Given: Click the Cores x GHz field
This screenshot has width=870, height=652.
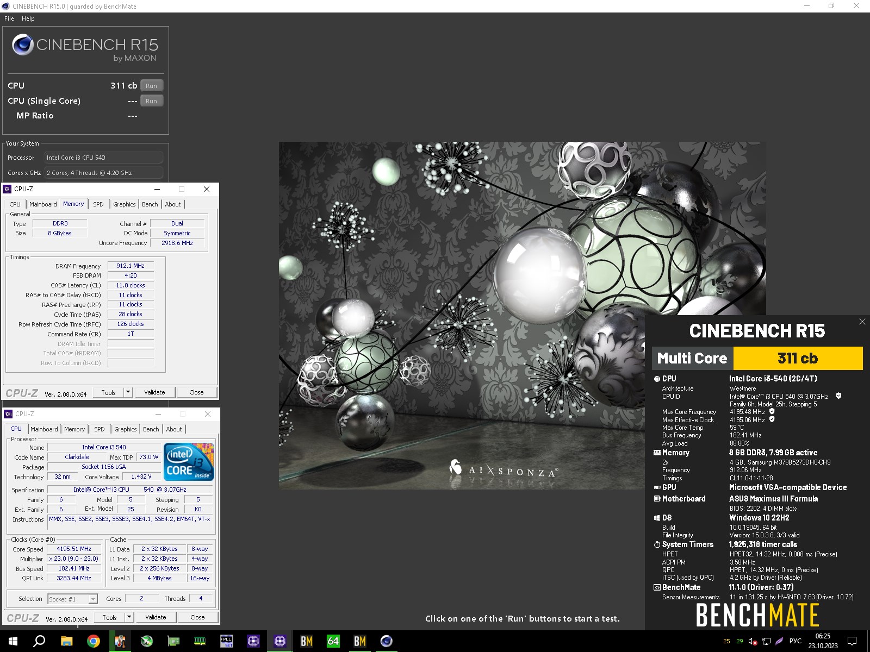Looking at the screenshot, I should [x=103, y=173].
